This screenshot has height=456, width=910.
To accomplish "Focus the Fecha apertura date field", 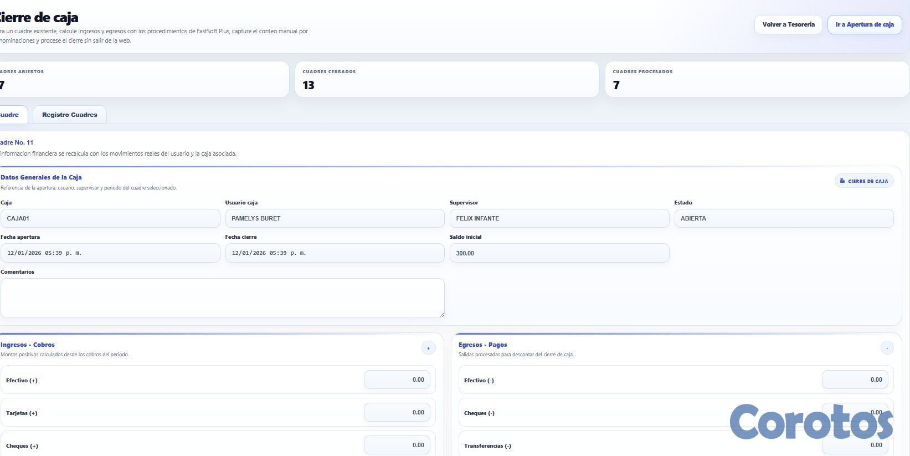I will click(x=110, y=253).
